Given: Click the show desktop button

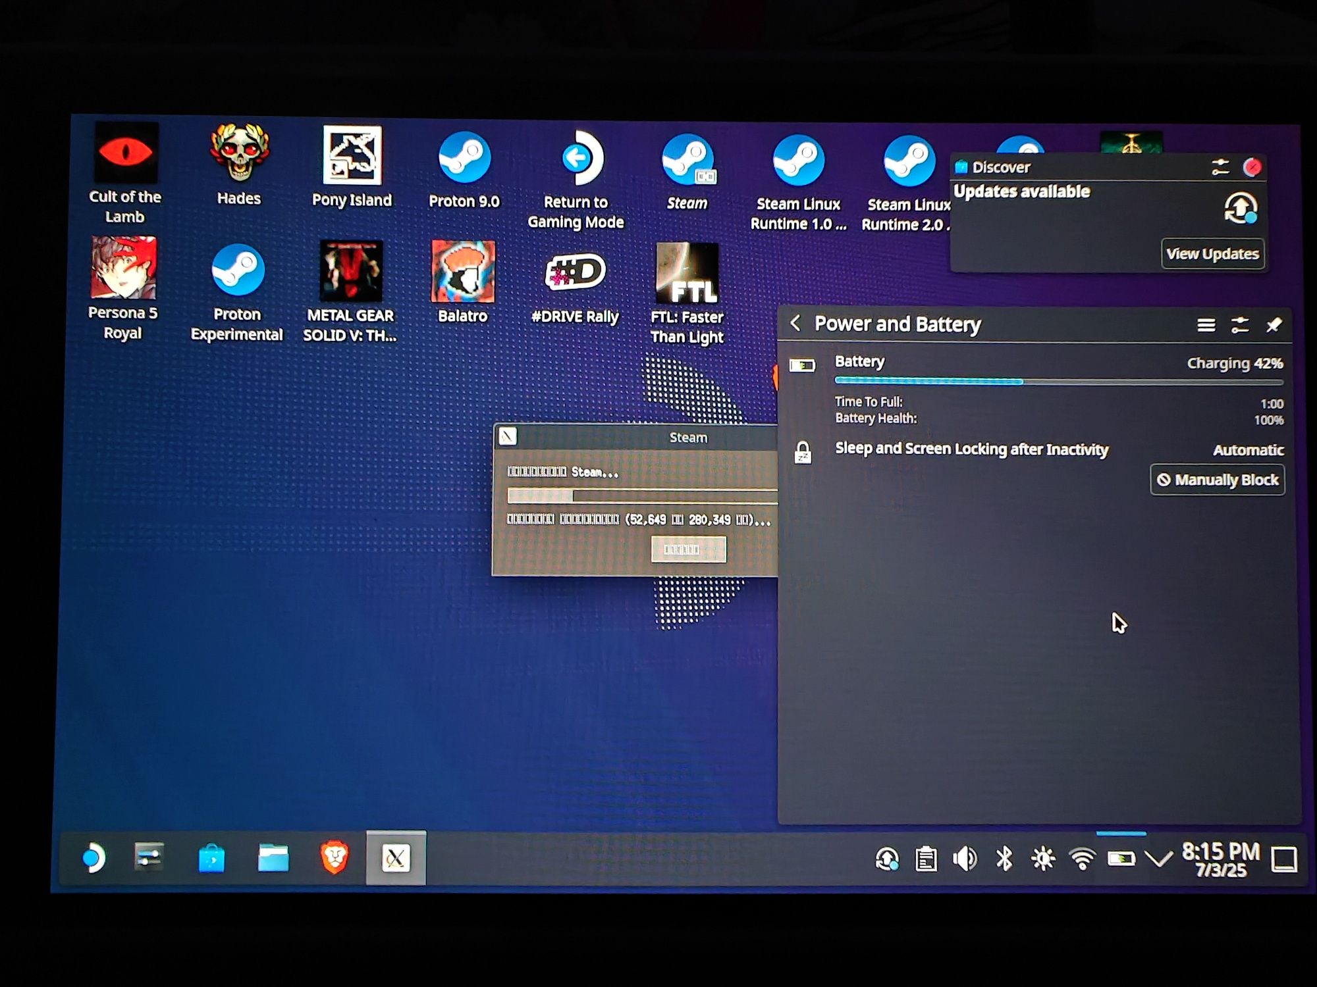Looking at the screenshot, I should coord(1283,859).
